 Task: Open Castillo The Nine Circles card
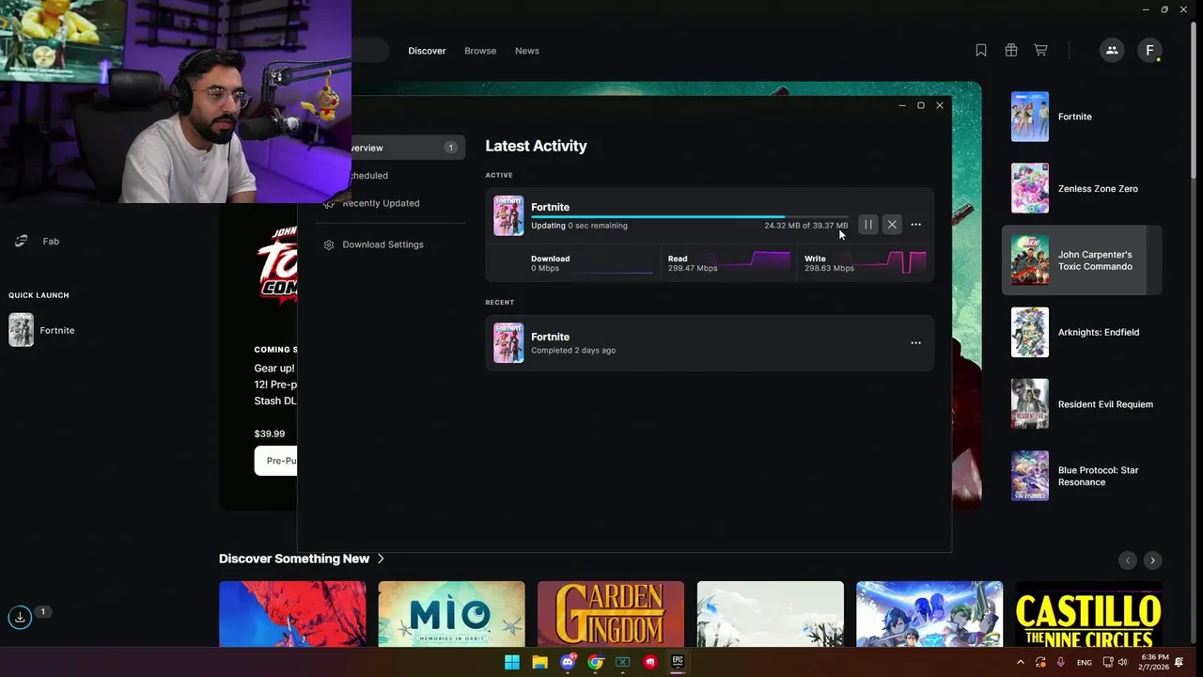coord(1088,614)
